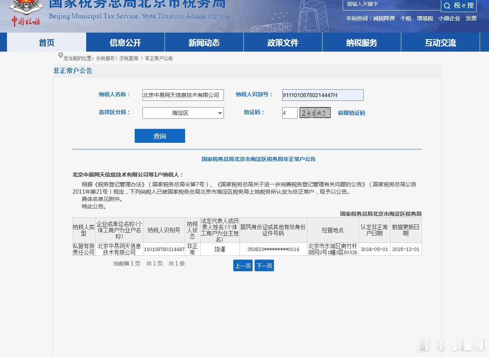Screen dimensions: 489x357
Task: Open the 纳税服务 section
Action: point(361,43)
